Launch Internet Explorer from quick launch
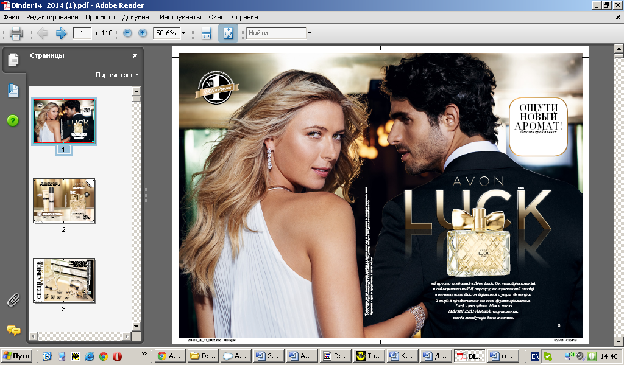This screenshot has width=624, height=365. (90, 356)
